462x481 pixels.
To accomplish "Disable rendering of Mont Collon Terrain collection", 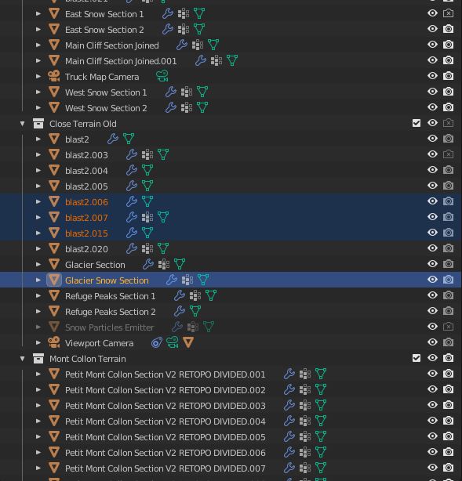I will (448, 358).
